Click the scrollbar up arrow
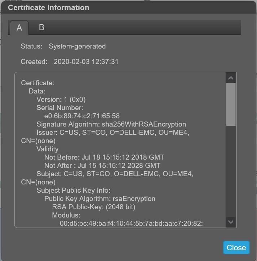Viewport: 257px width, 261px height. [x=231, y=78]
